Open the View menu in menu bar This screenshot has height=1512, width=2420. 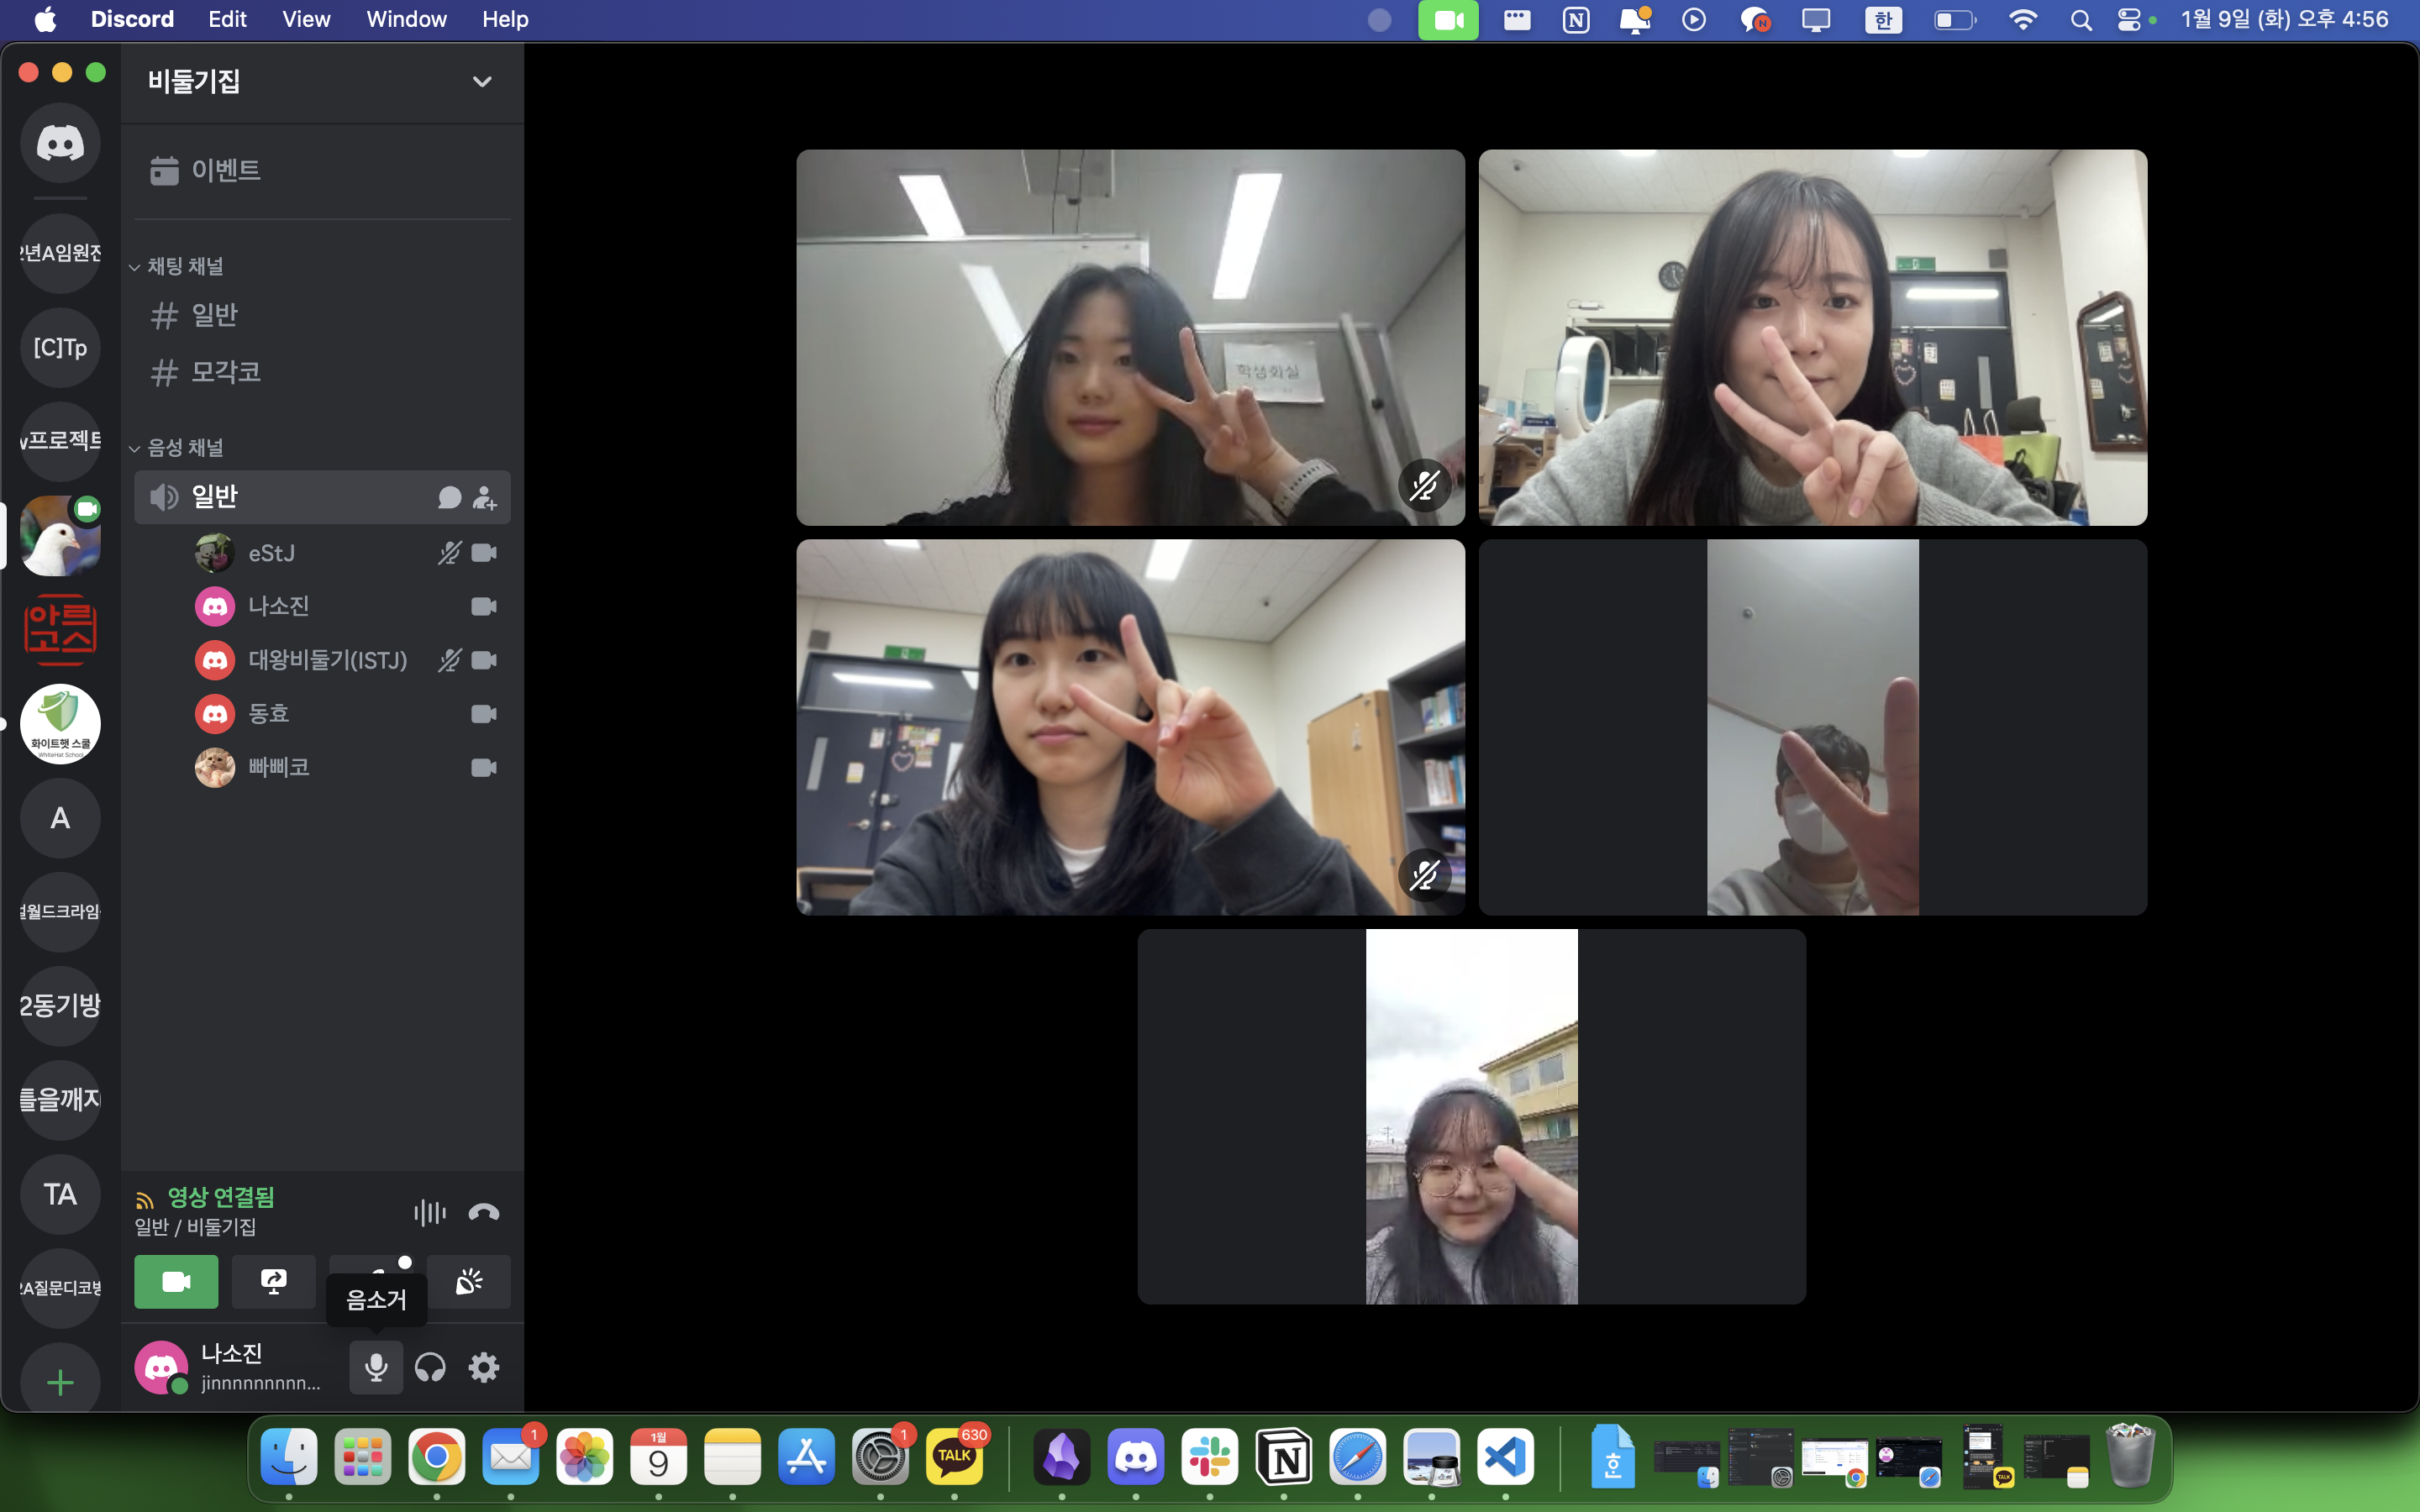(306, 19)
